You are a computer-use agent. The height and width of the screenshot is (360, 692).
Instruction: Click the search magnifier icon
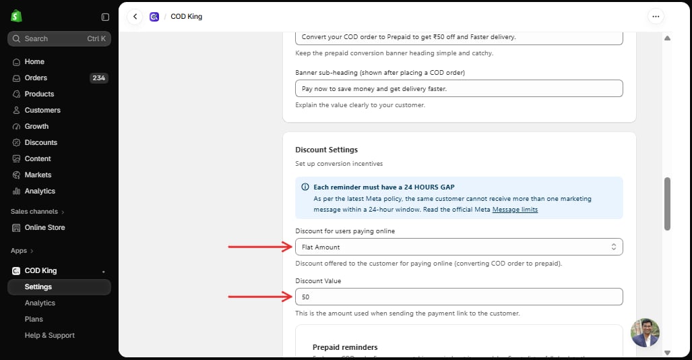16,39
